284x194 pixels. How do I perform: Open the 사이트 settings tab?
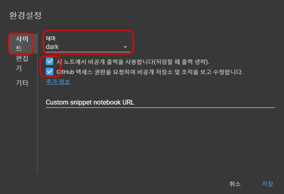[22, 44]
